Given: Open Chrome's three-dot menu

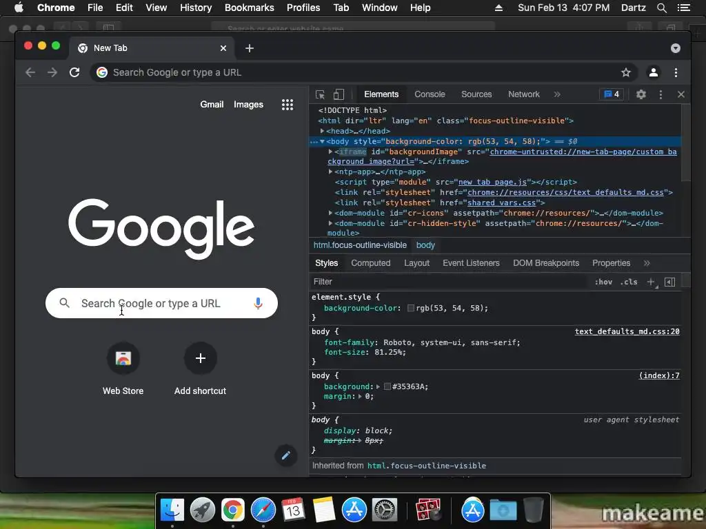Looking at the screenshot, I should 676,72.
